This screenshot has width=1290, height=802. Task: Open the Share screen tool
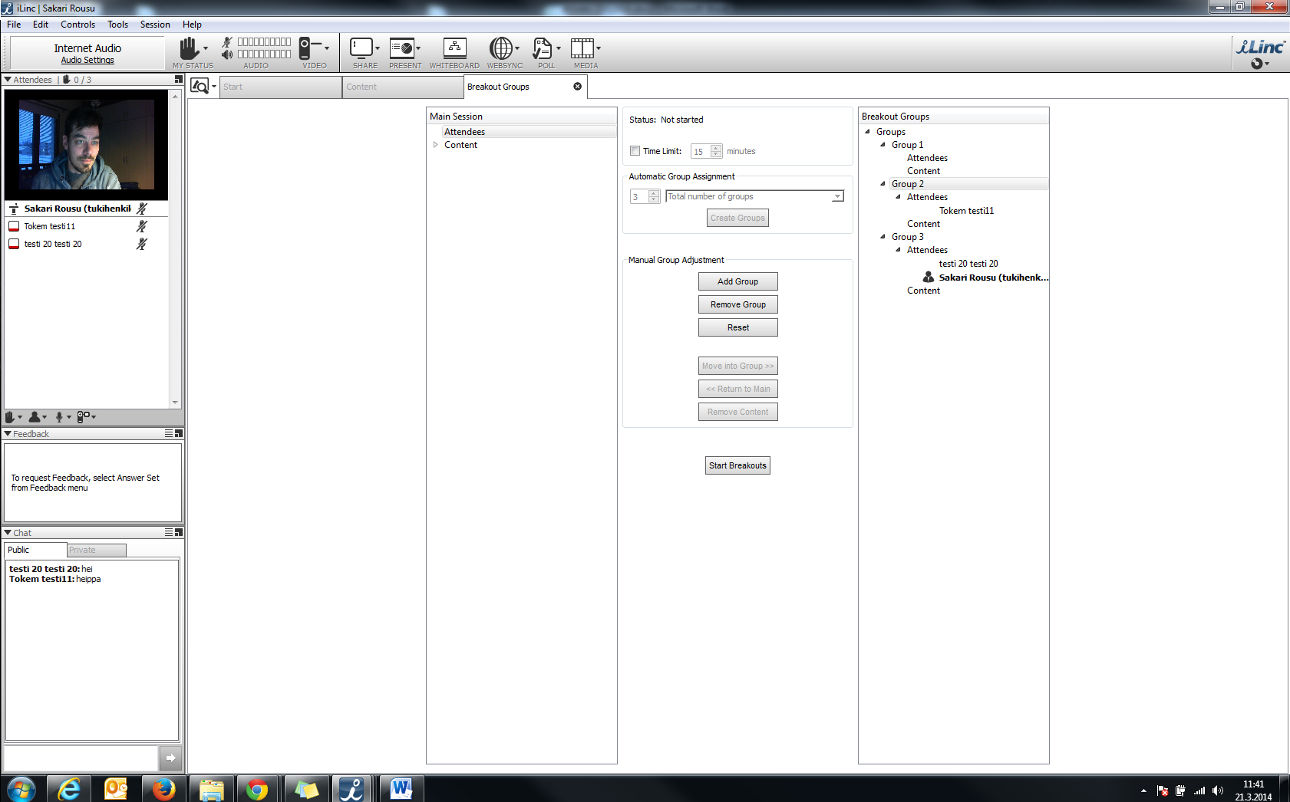(x=361, y=48)
